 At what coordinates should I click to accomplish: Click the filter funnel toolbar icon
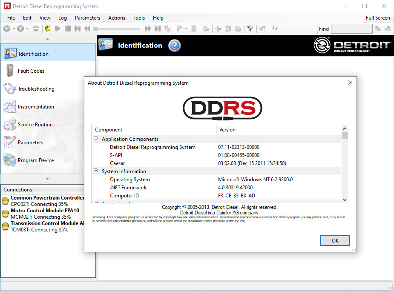click(250, 29)
